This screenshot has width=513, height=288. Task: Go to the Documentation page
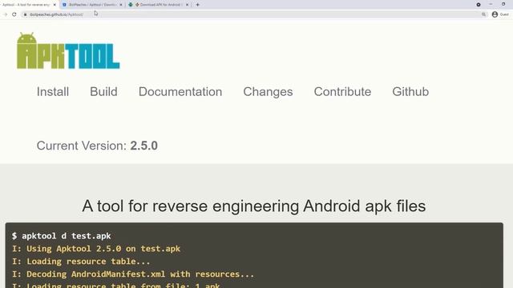[180, 92]
